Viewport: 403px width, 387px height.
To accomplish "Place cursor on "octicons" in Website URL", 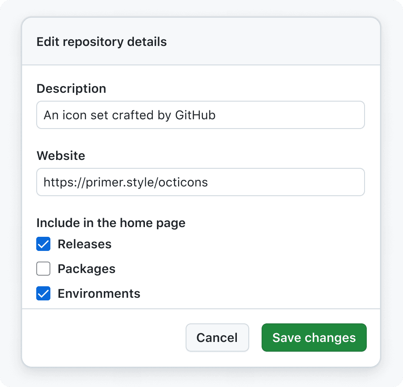I will point(183,182).
